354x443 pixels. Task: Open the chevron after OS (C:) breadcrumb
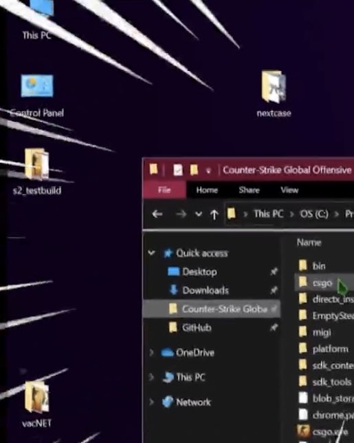coord(337,215)
